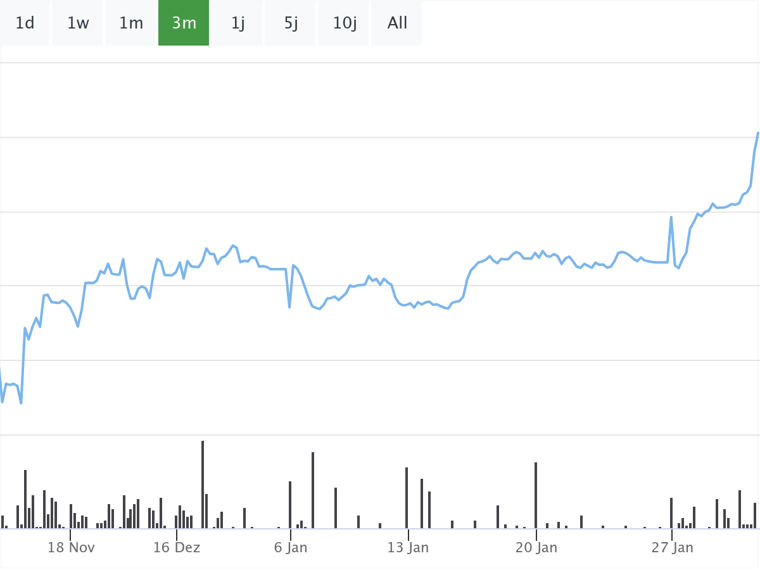
Task: Show the All time range
Action: click(x=397, y=23)
